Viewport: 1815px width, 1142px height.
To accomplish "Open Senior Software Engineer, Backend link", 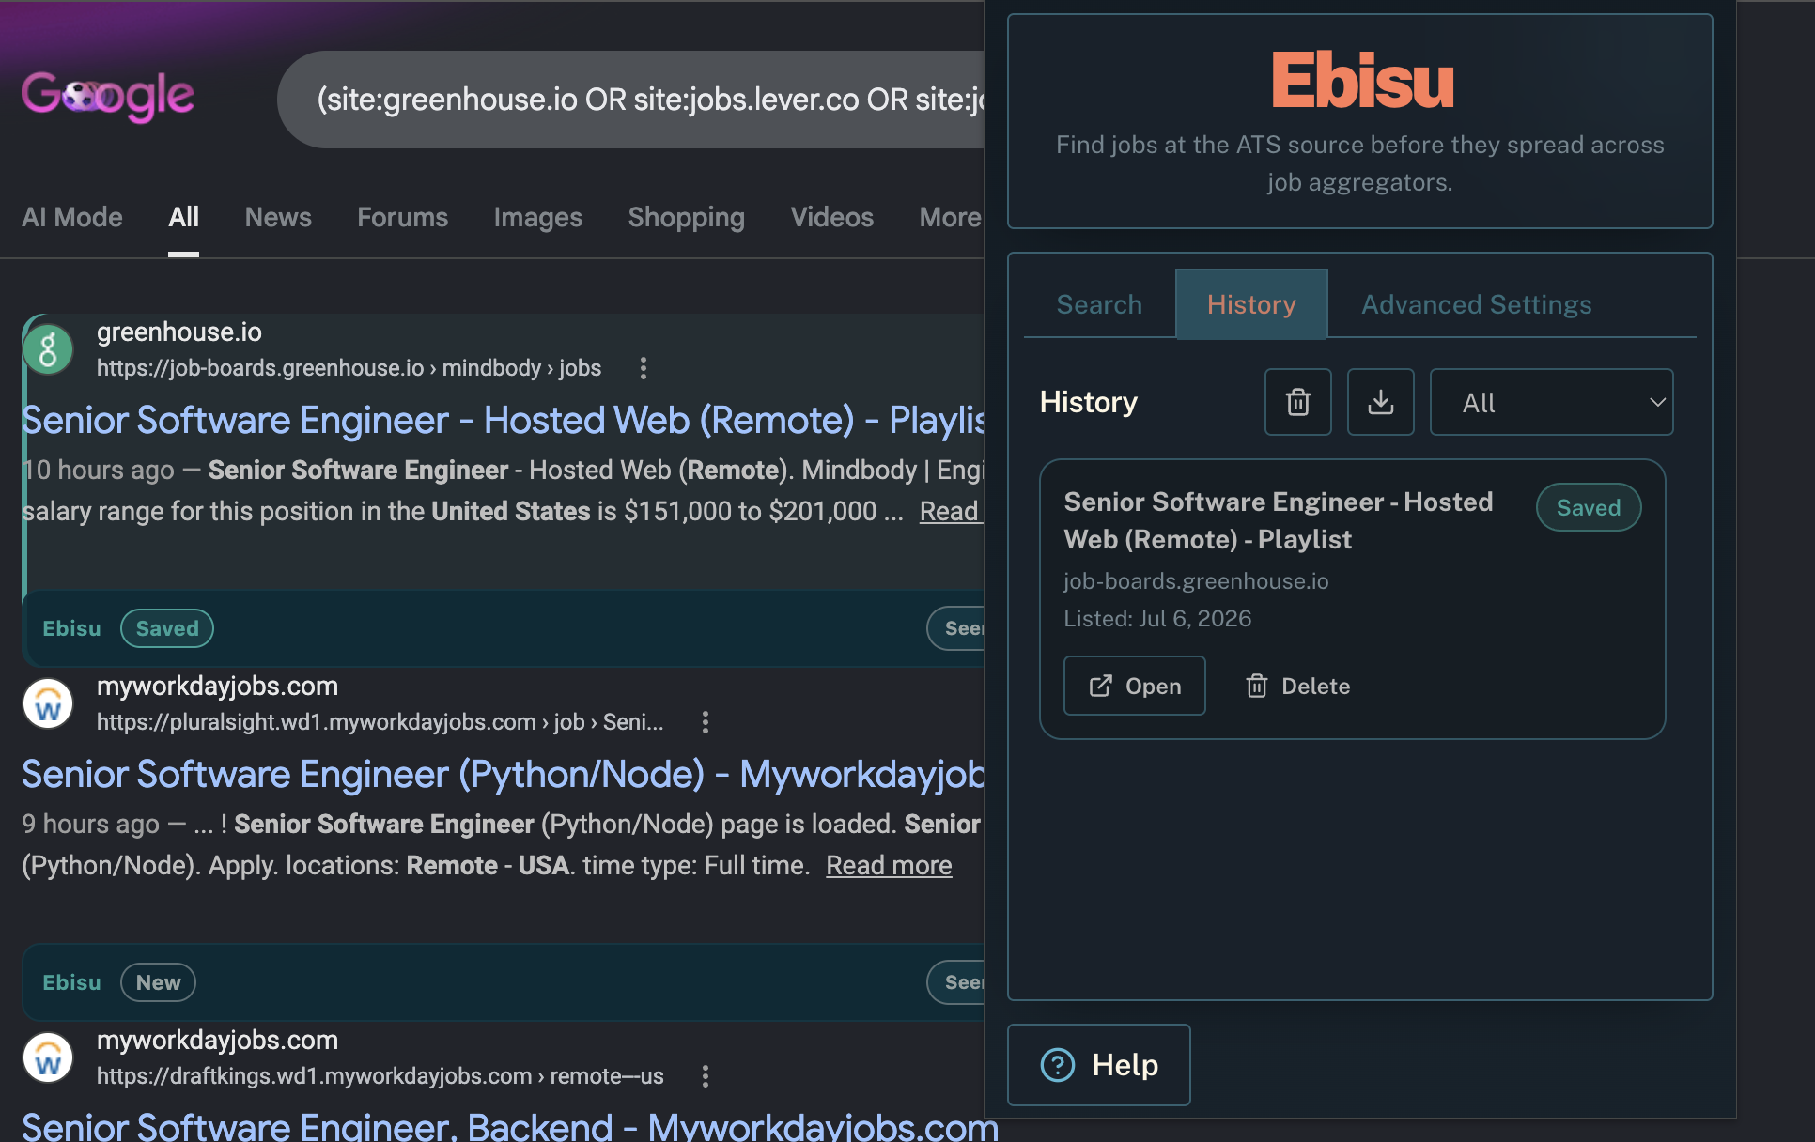I will click(x=510, y=1125).
